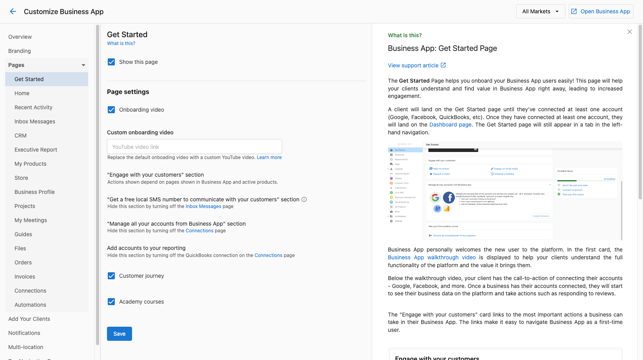Viewport: 643px width, 360px height.
Task: Uncheck the Customer journey checkbox
Action: (x=111, y=276)
